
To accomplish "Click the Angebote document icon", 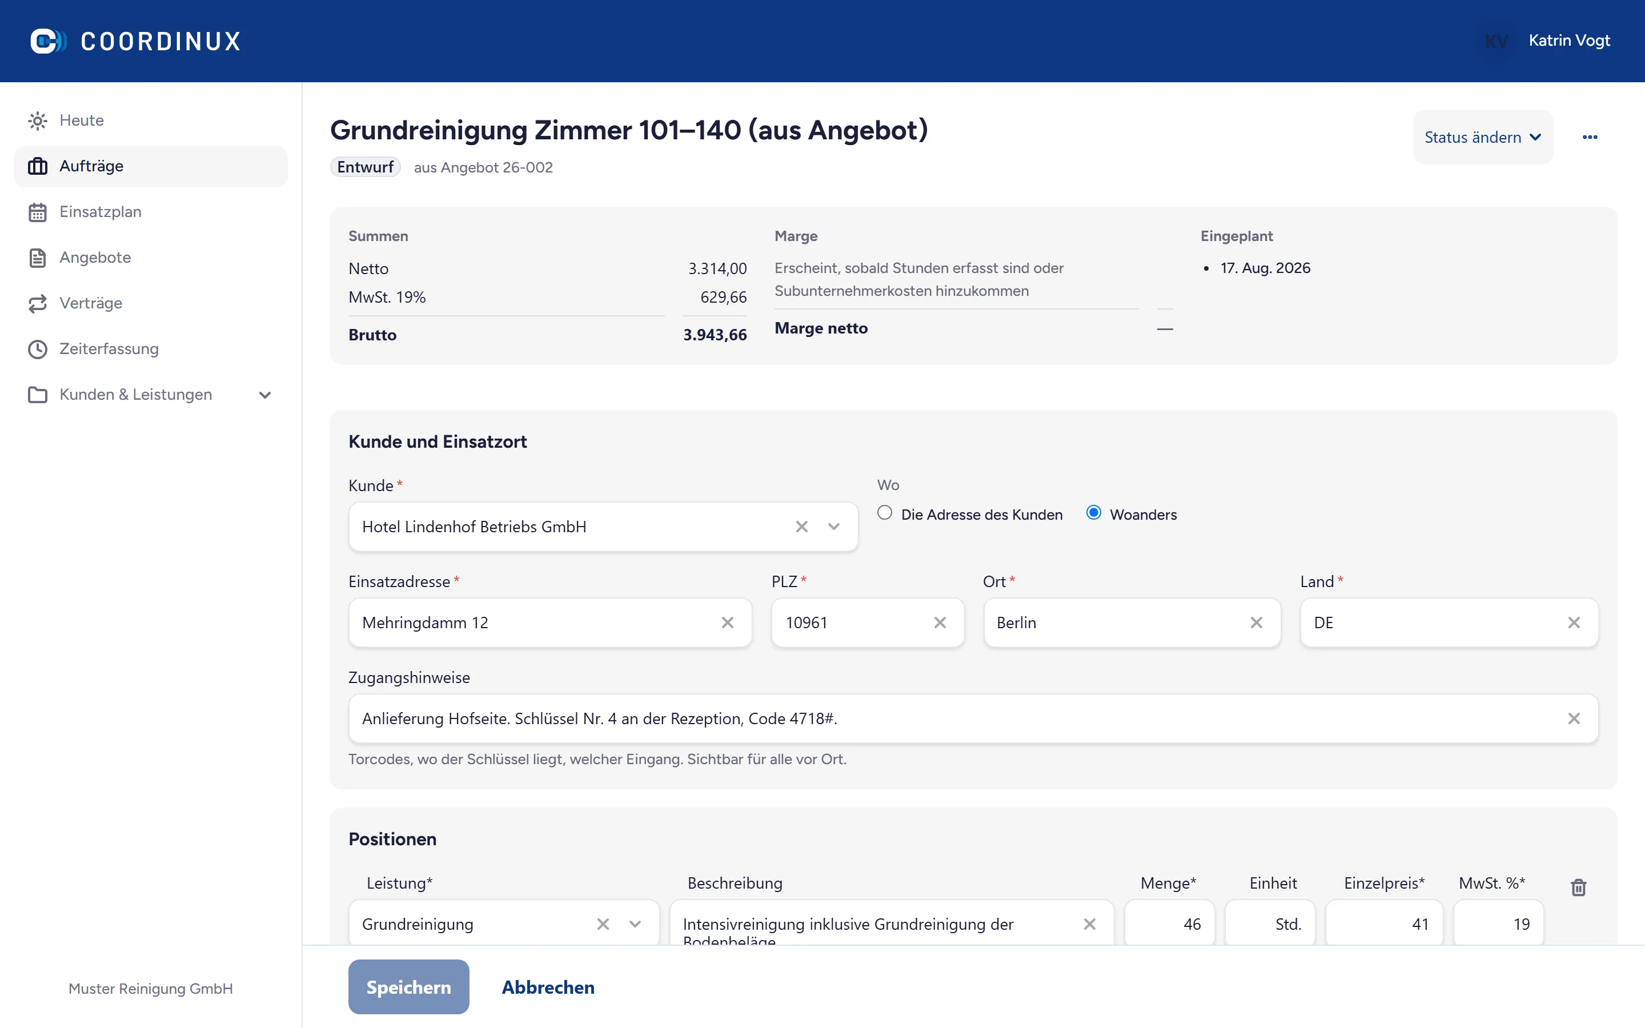I will pyautogui.click(x=37, y=258).
